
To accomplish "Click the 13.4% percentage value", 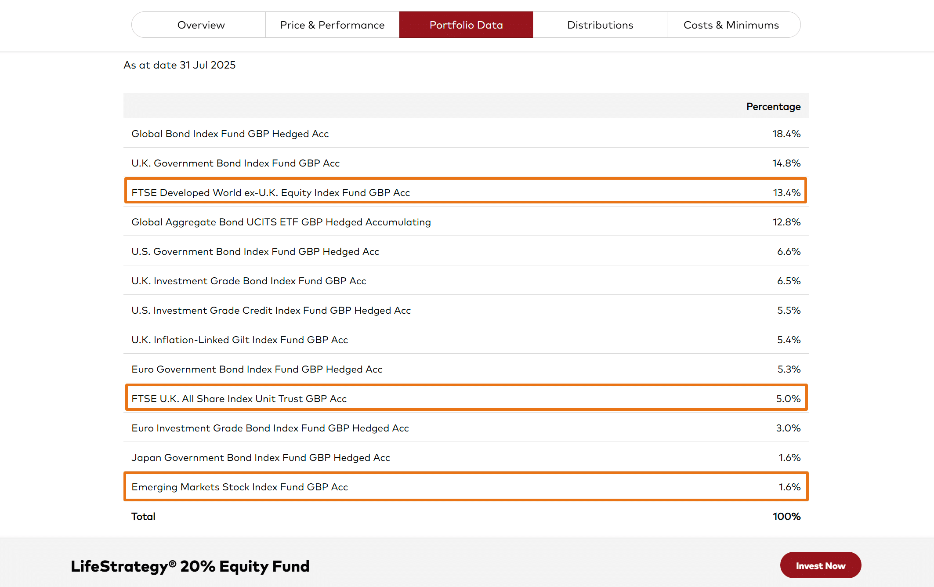I will tap(787, 192).
